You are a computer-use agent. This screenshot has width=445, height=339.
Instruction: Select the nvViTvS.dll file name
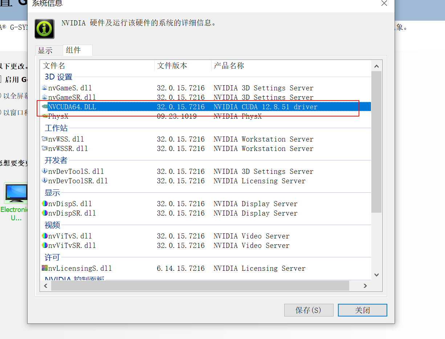click(70, 236)
